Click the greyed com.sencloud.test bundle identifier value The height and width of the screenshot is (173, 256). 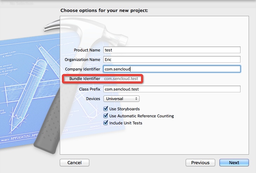pyautogui.click(x=121, y=79)
